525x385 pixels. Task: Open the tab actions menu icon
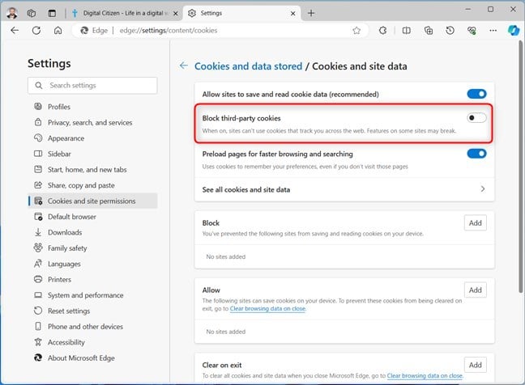tap(52, 13)
